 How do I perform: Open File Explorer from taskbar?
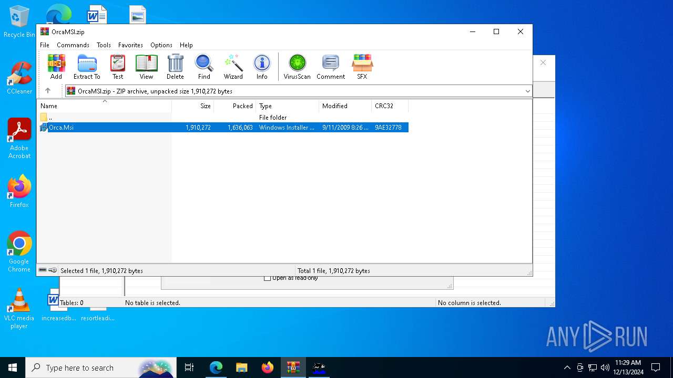pos(242,367)
